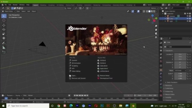
Task: Open Adobe Premiere Pro from taskbar
Action: [x=77, y=106]
